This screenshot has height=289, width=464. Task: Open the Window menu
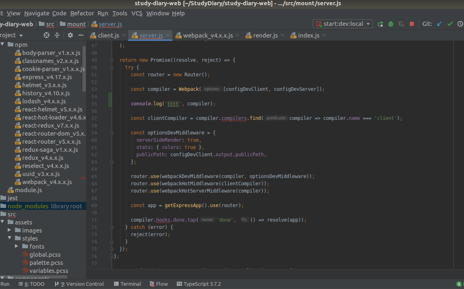click(x=158, y=13)
